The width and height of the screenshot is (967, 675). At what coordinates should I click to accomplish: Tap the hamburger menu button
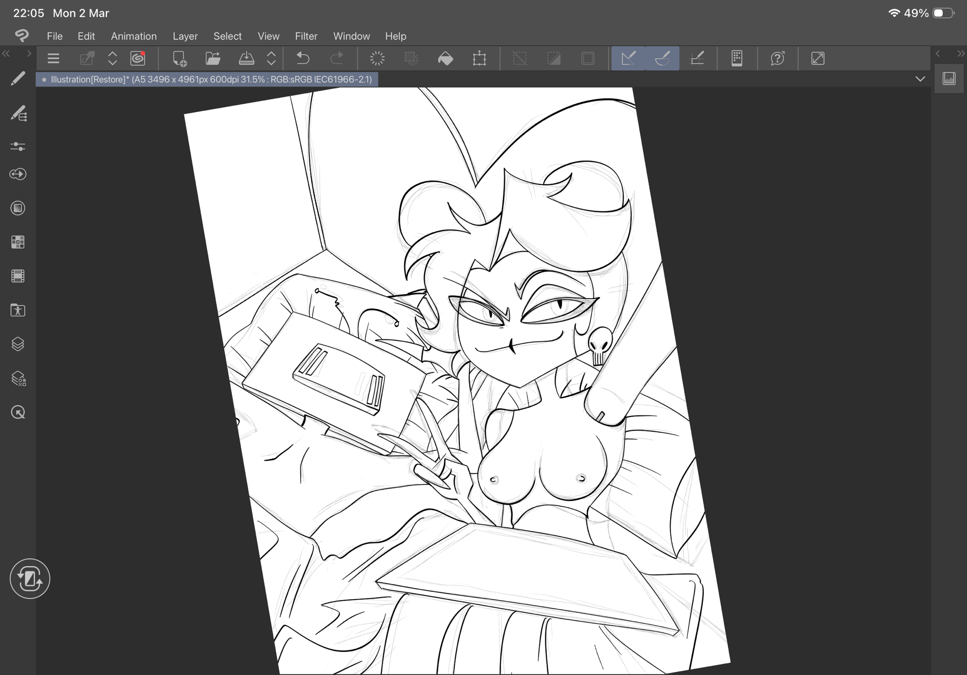click(x=53, y=59)
